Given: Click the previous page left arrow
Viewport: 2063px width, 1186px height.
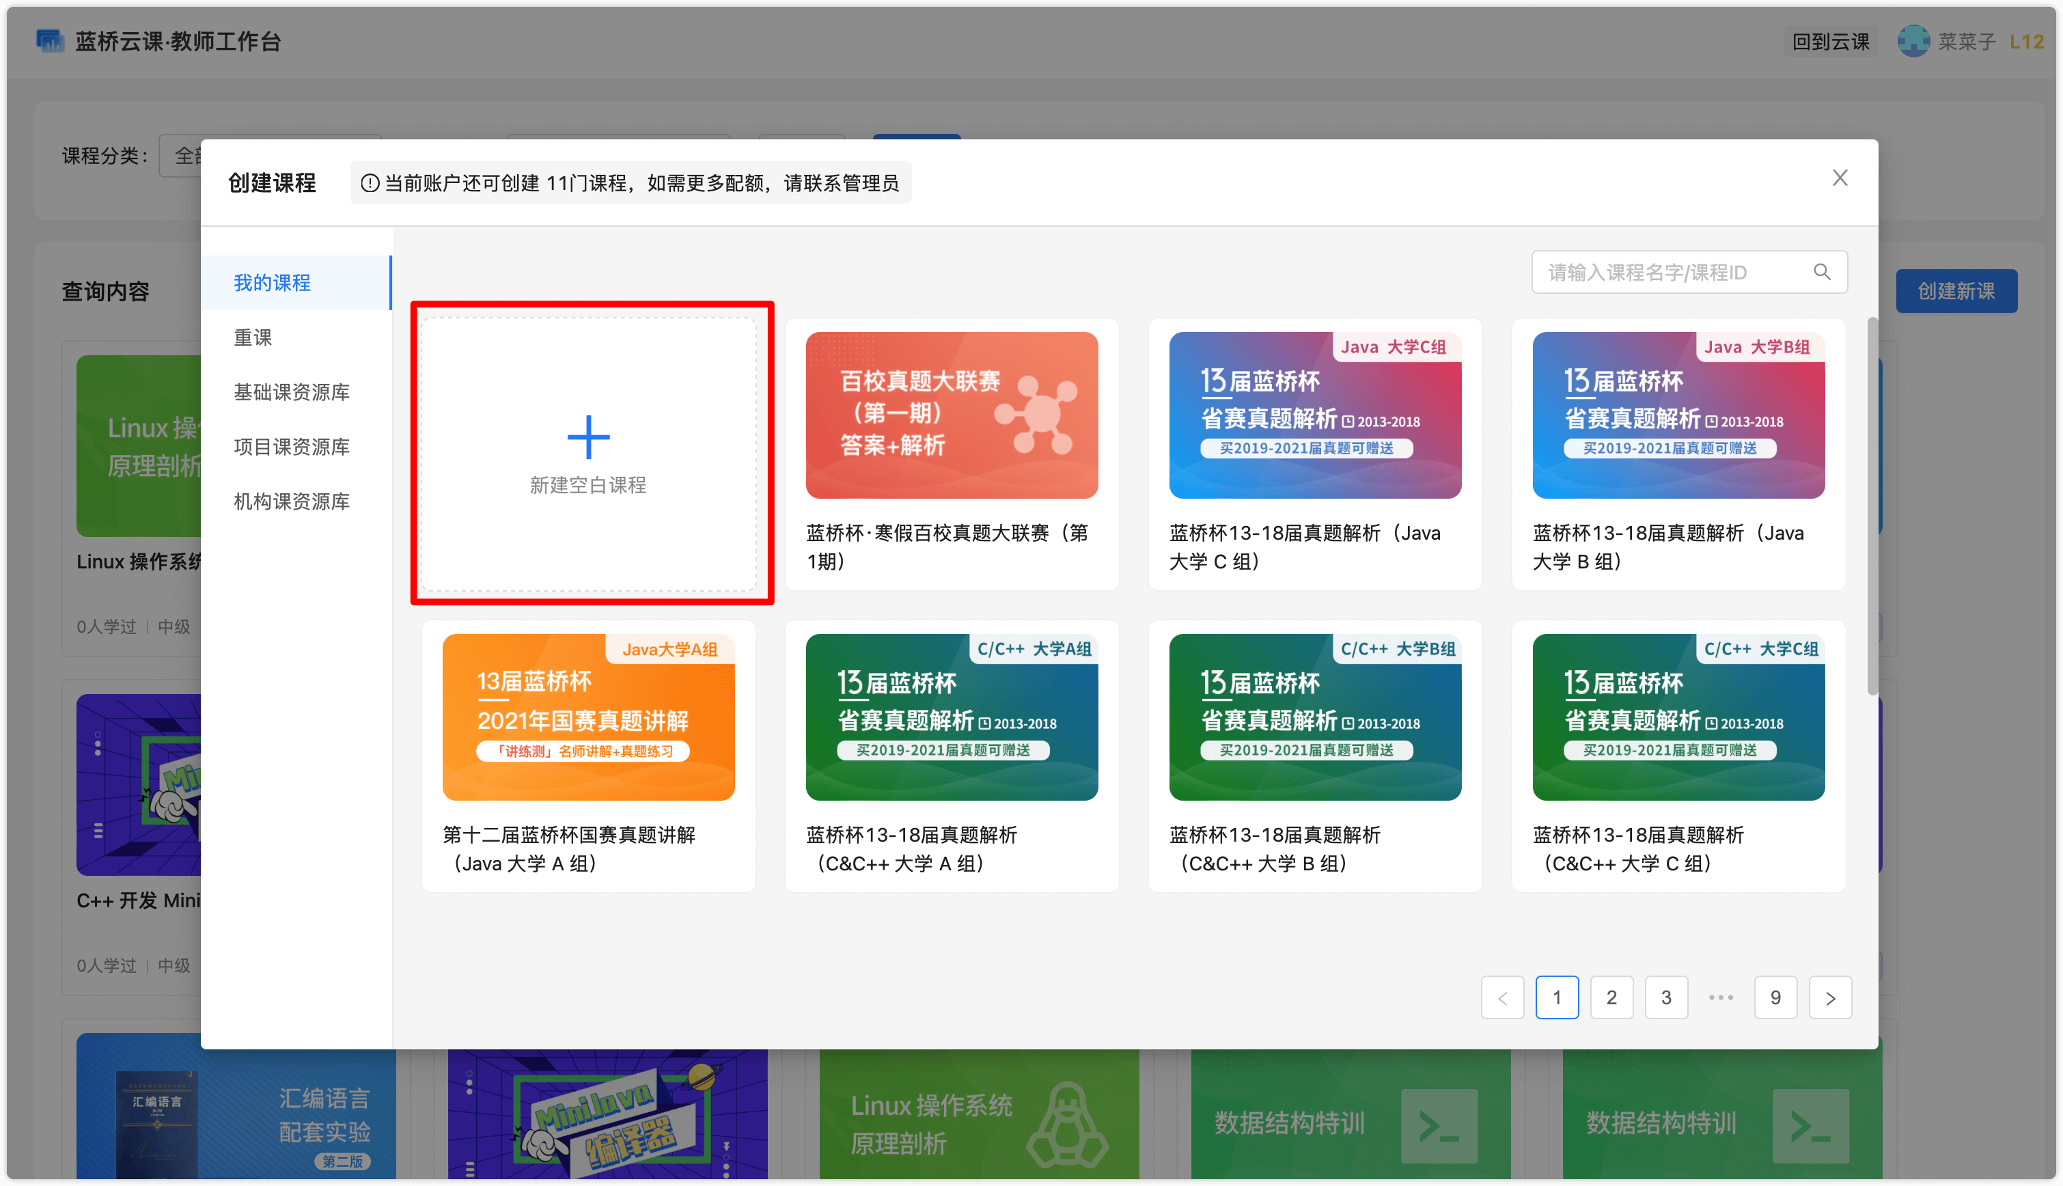Looking at the screenshot, I should 1503,998.
